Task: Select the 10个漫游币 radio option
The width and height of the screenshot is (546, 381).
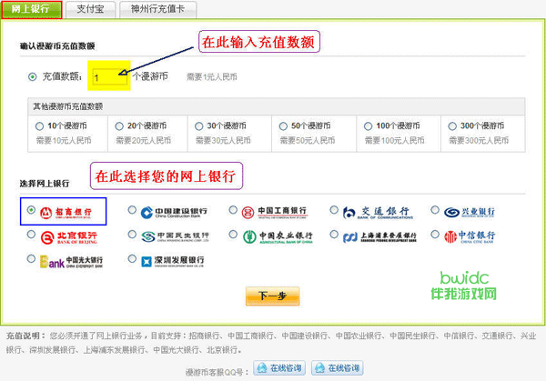Action: coord(39,126)
